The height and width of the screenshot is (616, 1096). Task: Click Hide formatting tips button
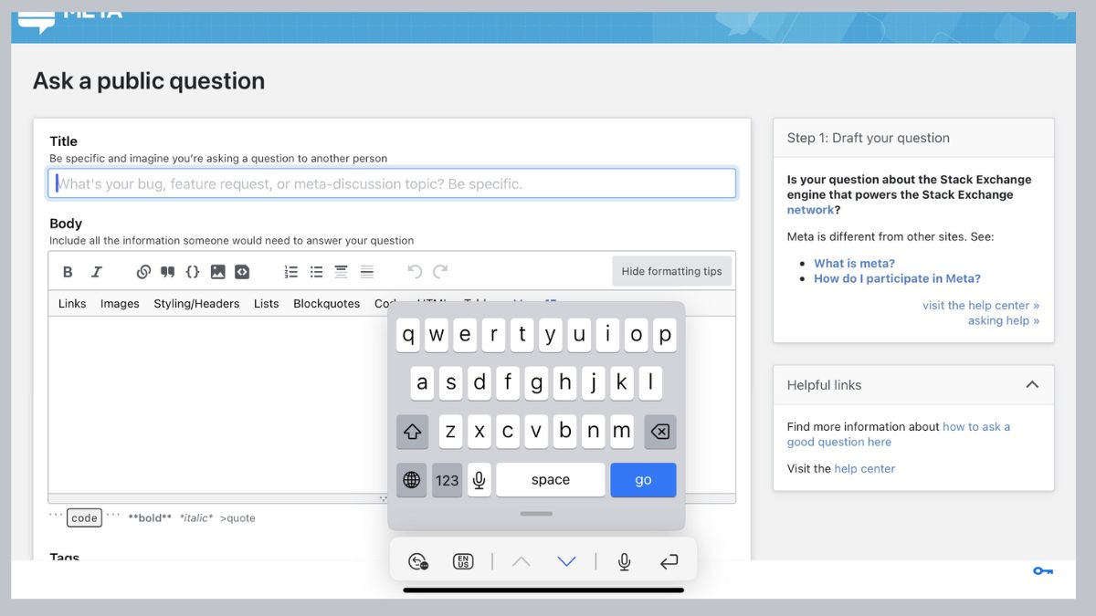pyautogui.click(x=671, y=271)
